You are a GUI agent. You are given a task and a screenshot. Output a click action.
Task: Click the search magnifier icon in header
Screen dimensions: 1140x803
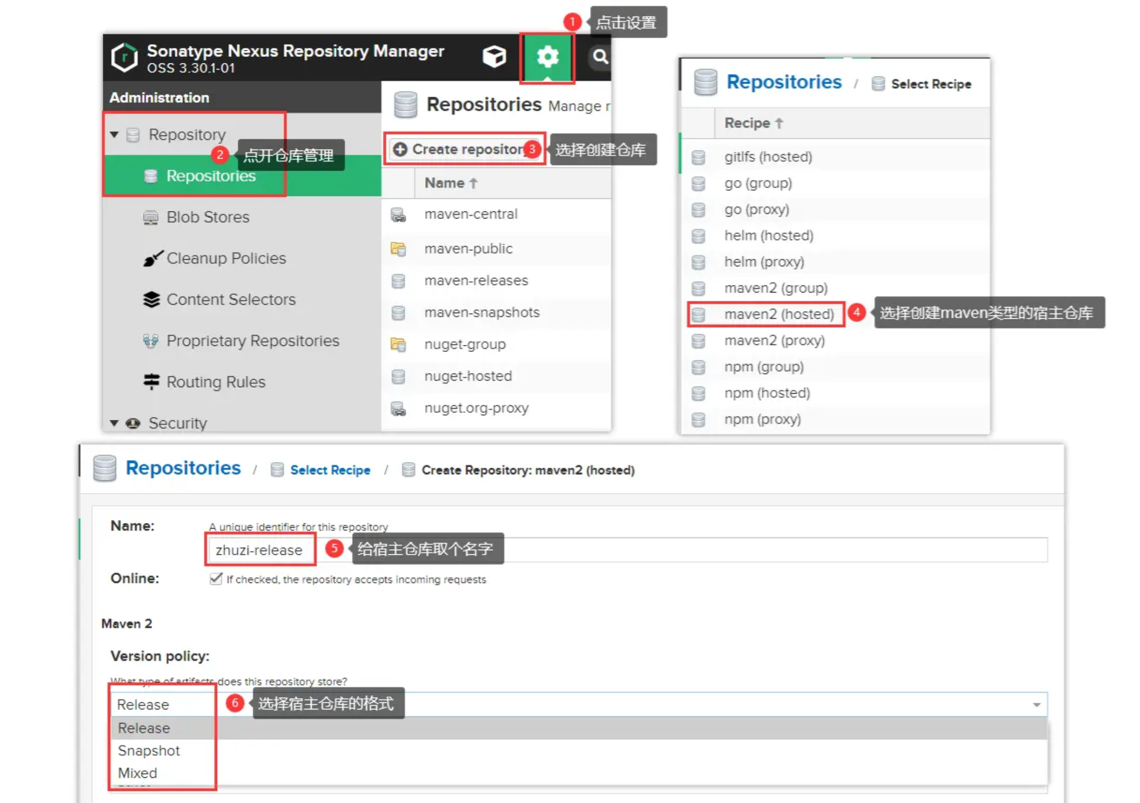pyautogui.click(x=599, y=56)
